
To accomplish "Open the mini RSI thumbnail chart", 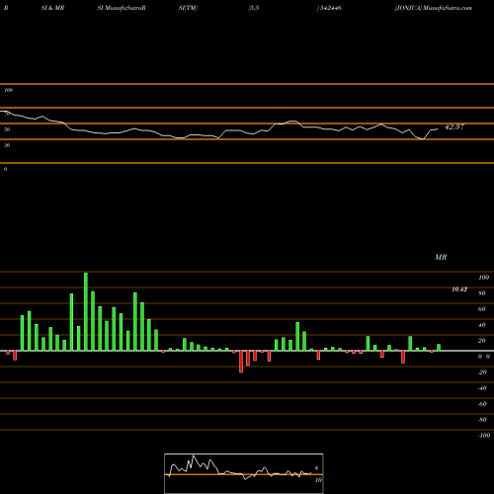I will coord(244,473).
